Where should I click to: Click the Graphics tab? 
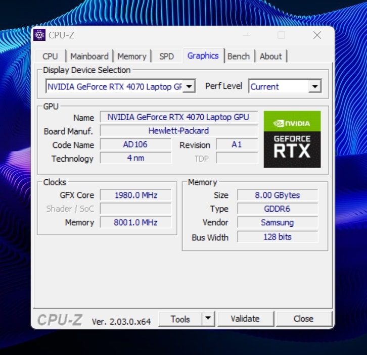(x=203, y=56)
